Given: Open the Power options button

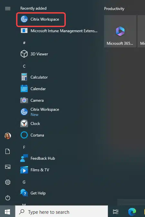Looking at the screenshot, I should click(x=8, y=198).
